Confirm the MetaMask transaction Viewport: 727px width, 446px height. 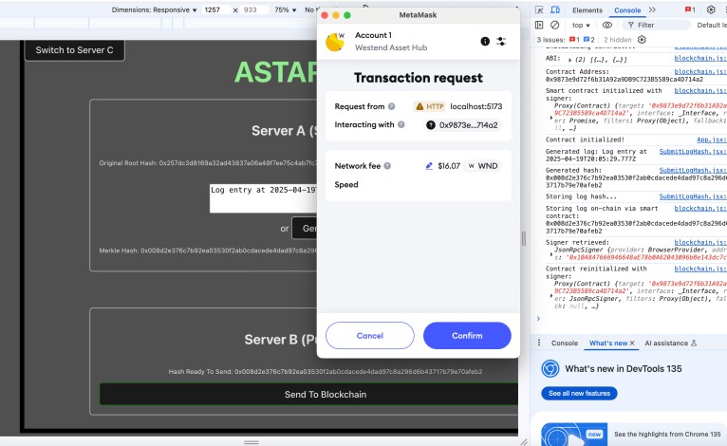[x=467, y=335]
